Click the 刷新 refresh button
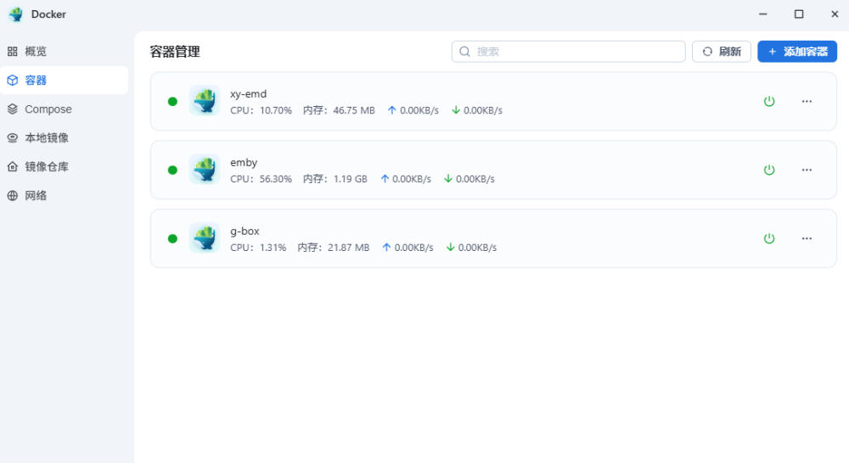 [x=721, y=52]
